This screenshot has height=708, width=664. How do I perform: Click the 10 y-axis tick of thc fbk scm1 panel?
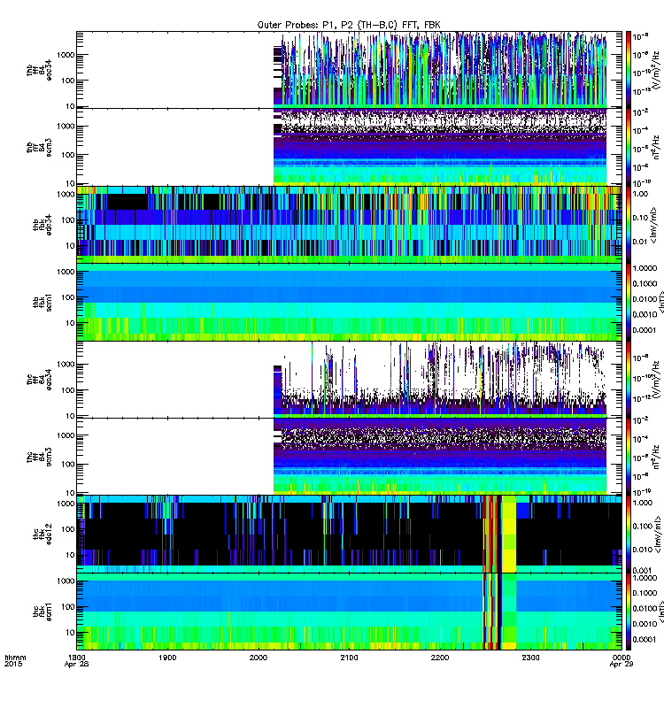pyautogui.click(x=71, y=633)
